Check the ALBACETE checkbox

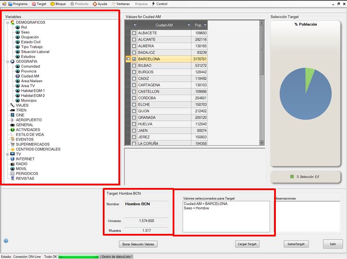coord(134,33)
